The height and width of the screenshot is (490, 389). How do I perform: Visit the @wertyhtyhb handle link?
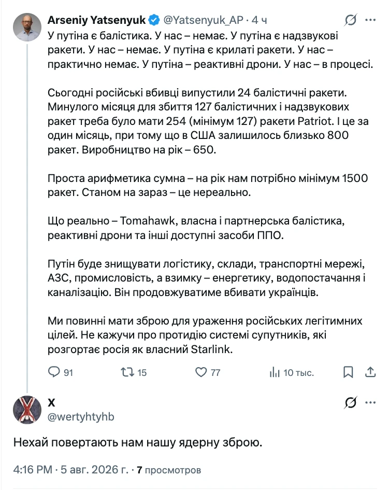(81, 416)
